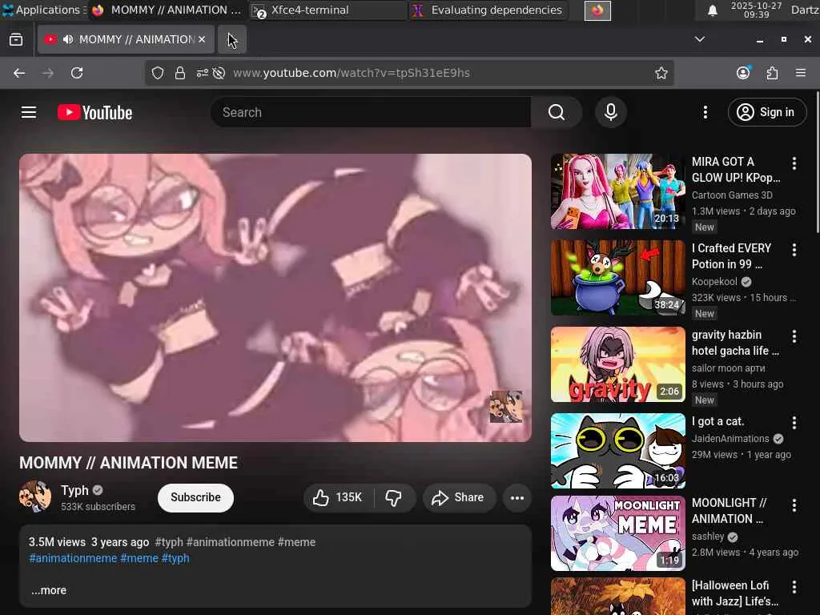This screenshot has height=615, width=820.
Task: Show site security padlock info
Action: (x=180, y=73)
